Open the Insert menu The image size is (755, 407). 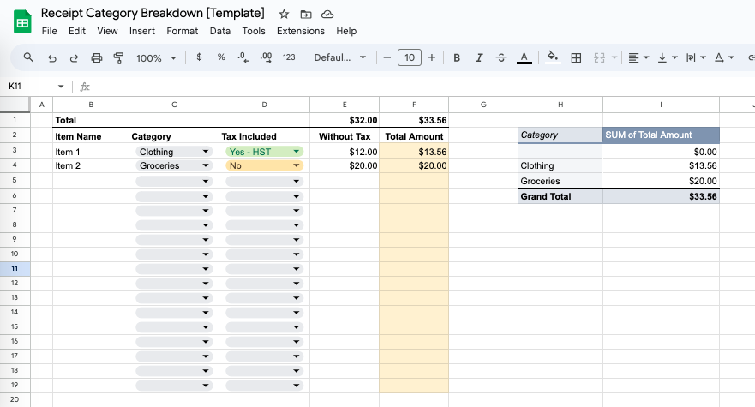(x=142, y=31)
